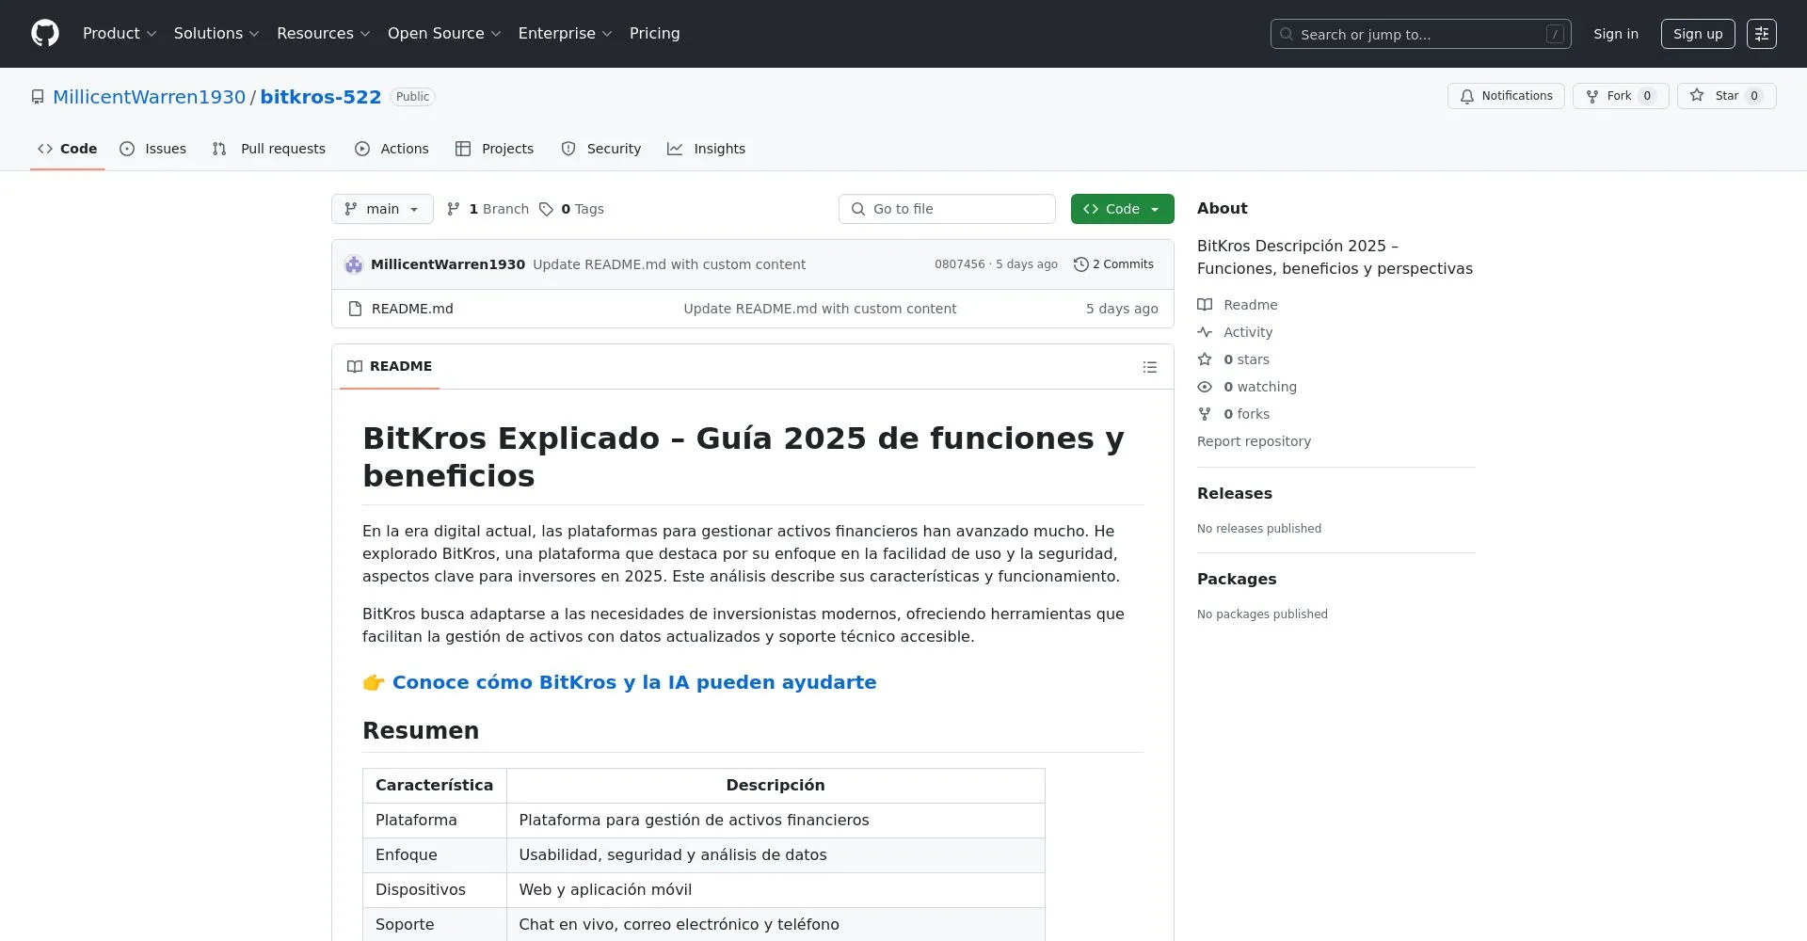Open commit hash 0807456
1807x941 pixels.
(x=959, y=264)
